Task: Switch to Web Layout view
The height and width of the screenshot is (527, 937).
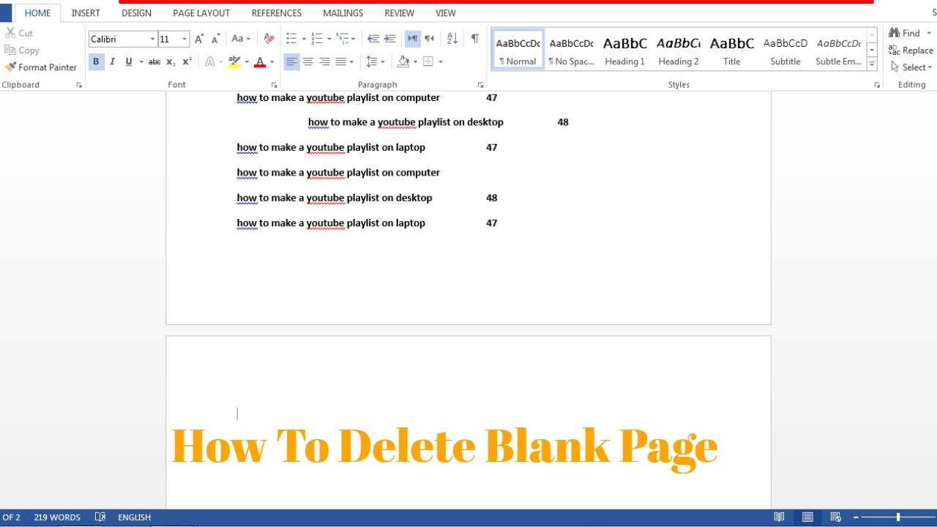Action: tap(835, 517)
